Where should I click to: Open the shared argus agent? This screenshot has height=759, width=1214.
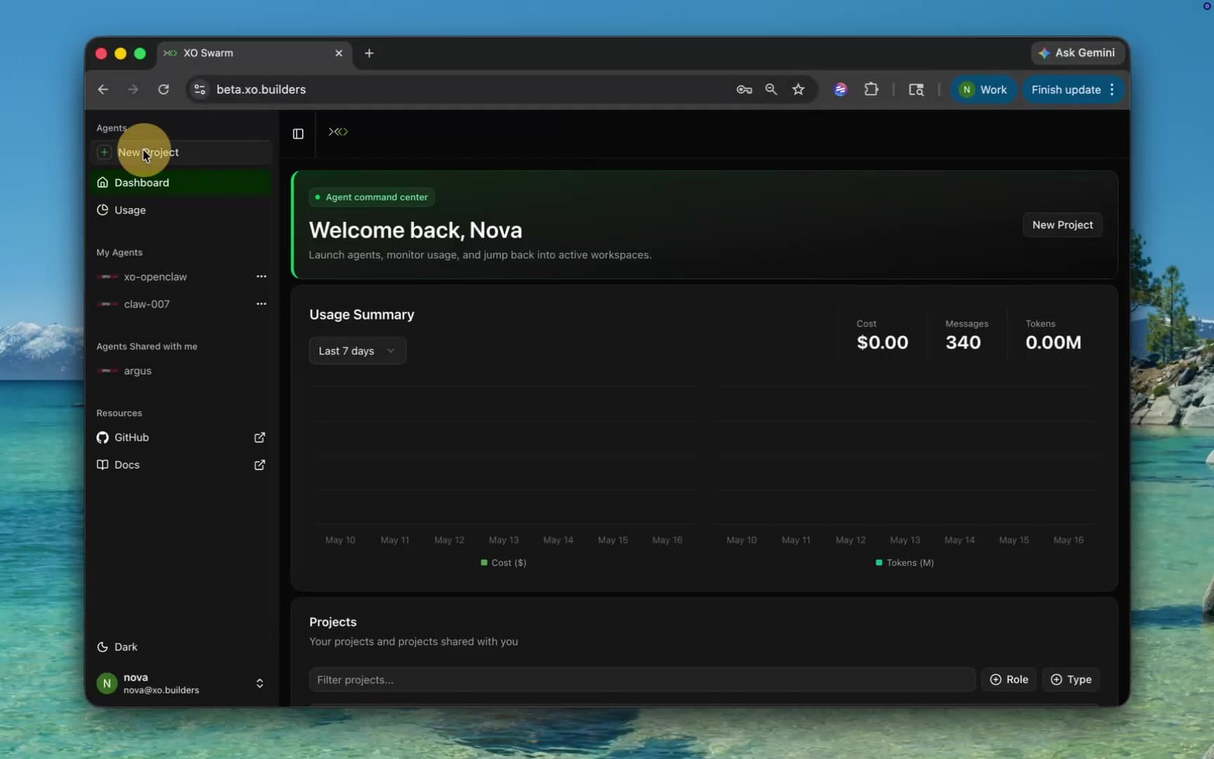click(x=138, y=371)
